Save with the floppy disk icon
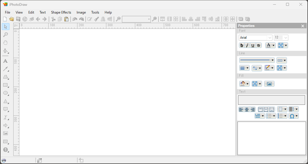 tap(18, 19)
